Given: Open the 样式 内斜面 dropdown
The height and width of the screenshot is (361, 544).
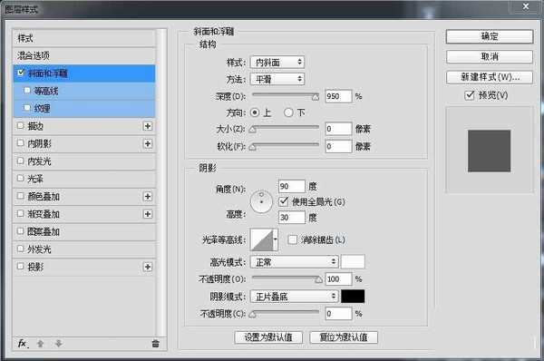Looking at the screenshot, I should [277, 63].
